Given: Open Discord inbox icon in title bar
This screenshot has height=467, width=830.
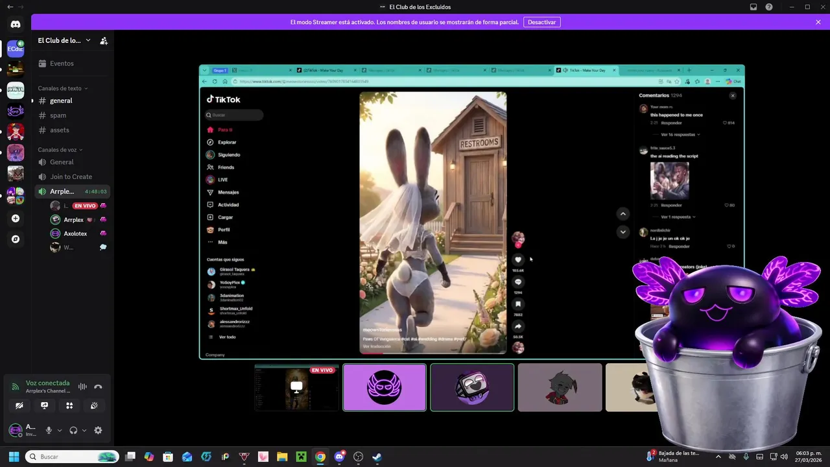Looking at the screenshot, I should tap(753, 7).
